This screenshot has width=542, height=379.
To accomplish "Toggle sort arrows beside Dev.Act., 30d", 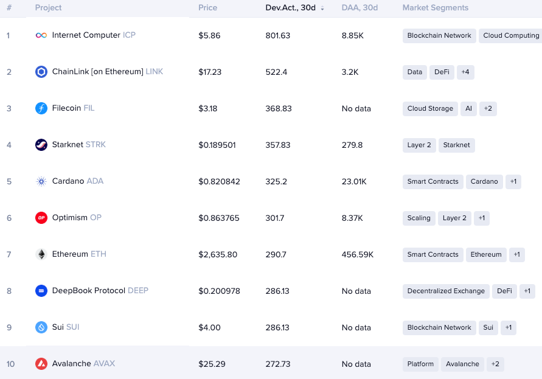I will click(322, 9).
